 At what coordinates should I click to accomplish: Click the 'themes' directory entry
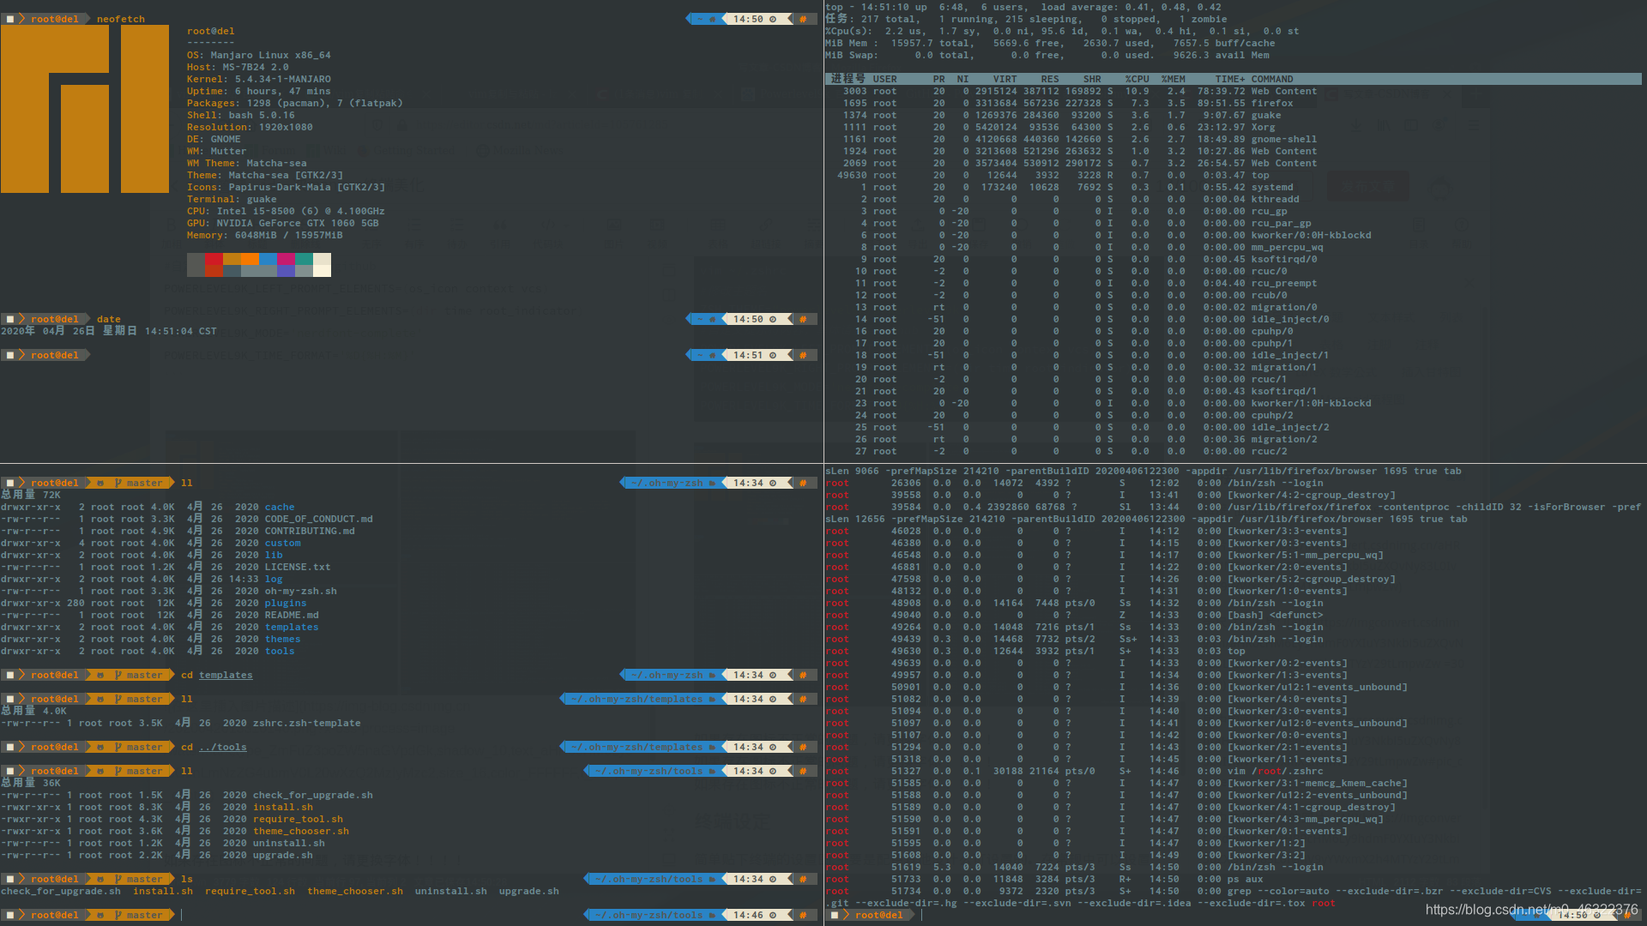(282, 639)
